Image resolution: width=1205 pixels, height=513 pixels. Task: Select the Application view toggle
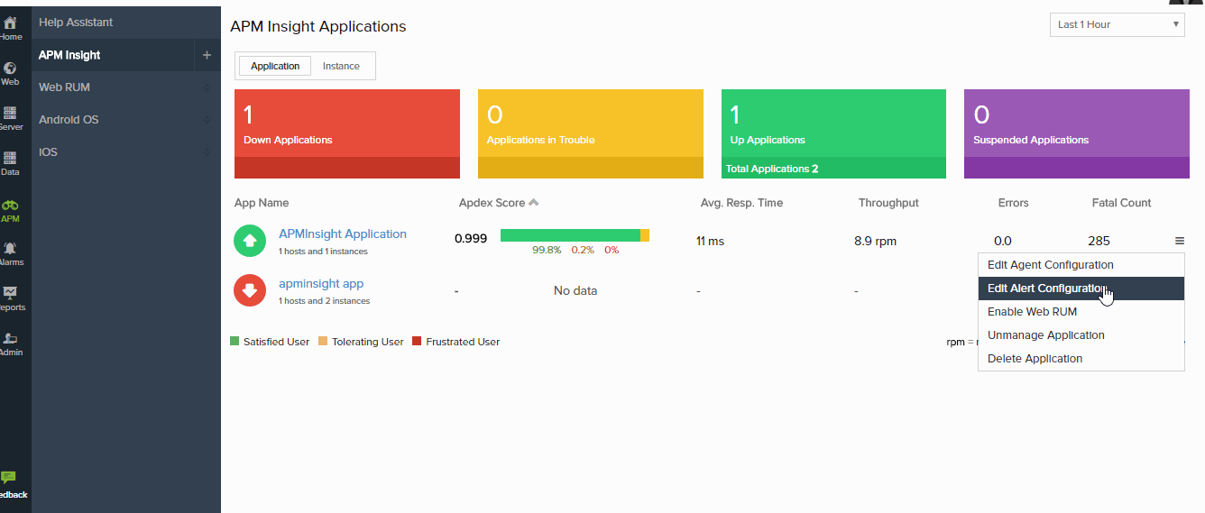click(275, 66)
